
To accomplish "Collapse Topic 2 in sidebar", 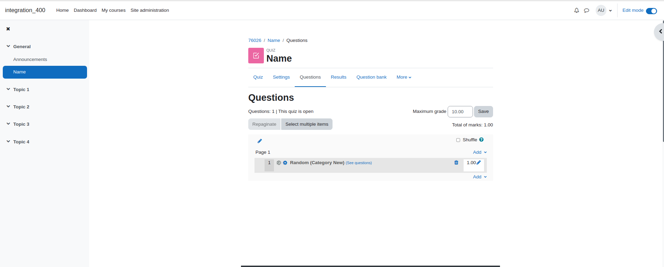I will (x=8, y=107).
